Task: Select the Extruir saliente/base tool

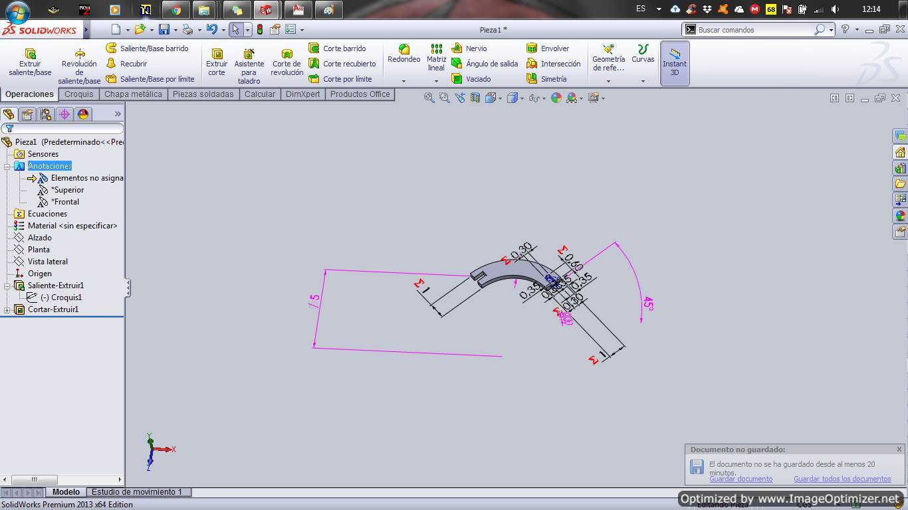Action: (x=30, y=62)
